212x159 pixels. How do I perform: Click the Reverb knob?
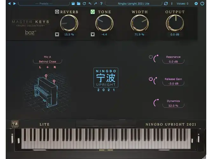click(x=69, y=23)
